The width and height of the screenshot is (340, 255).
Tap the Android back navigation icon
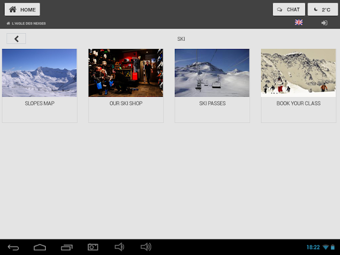pyautogui.click(x=13, y=247)
